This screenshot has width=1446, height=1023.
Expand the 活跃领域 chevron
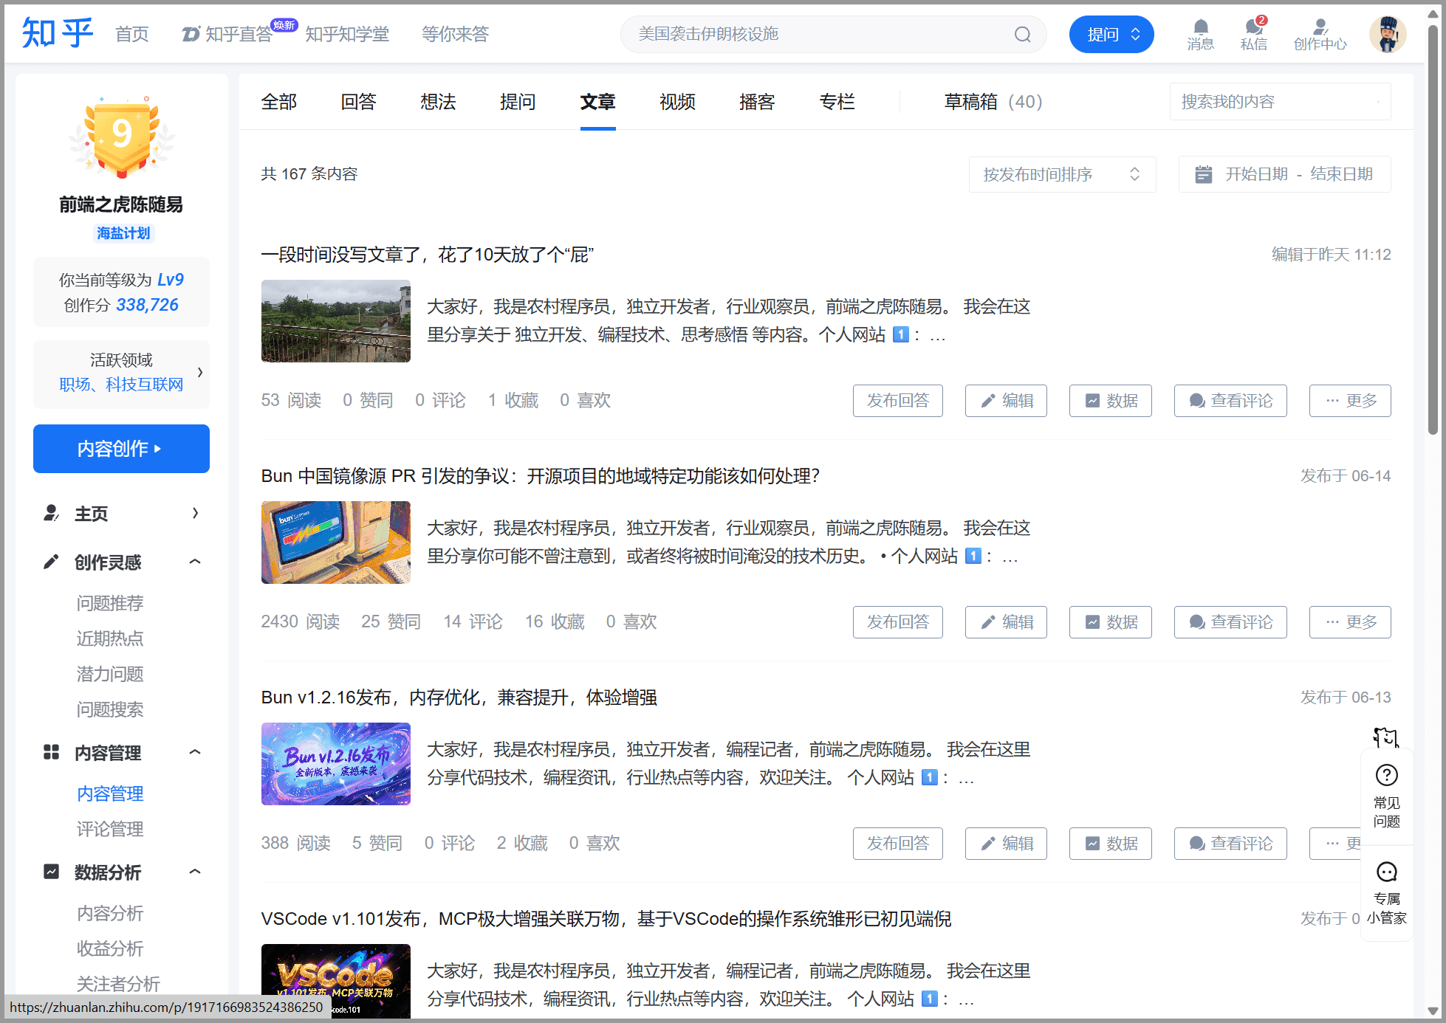tap(200, 372)
